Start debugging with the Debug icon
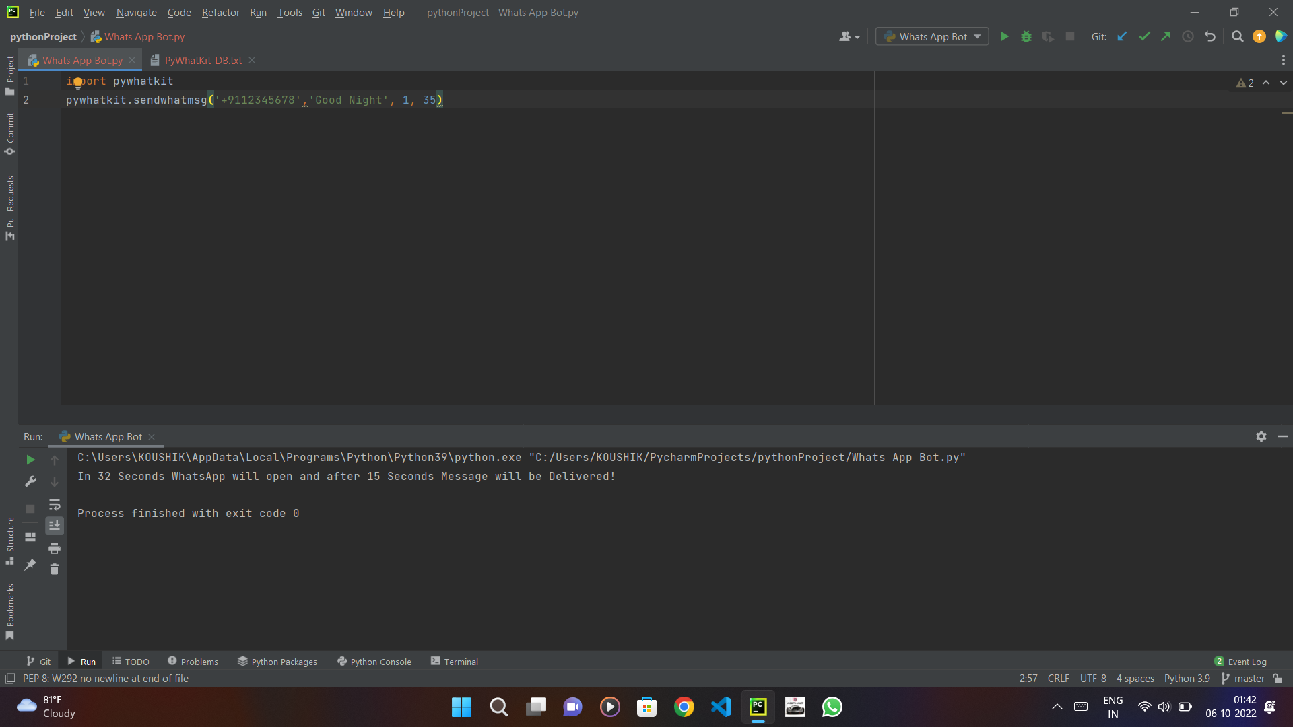 point(1026,36)
